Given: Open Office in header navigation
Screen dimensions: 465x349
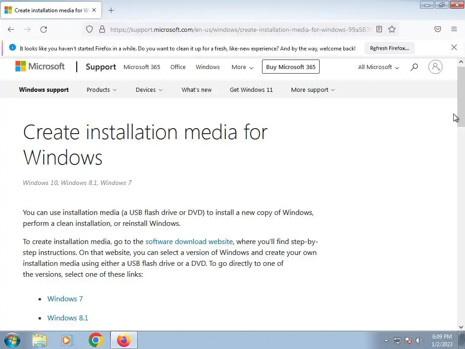Looking at the screenshot, I should pyautogui.click(x=178, y=67).
